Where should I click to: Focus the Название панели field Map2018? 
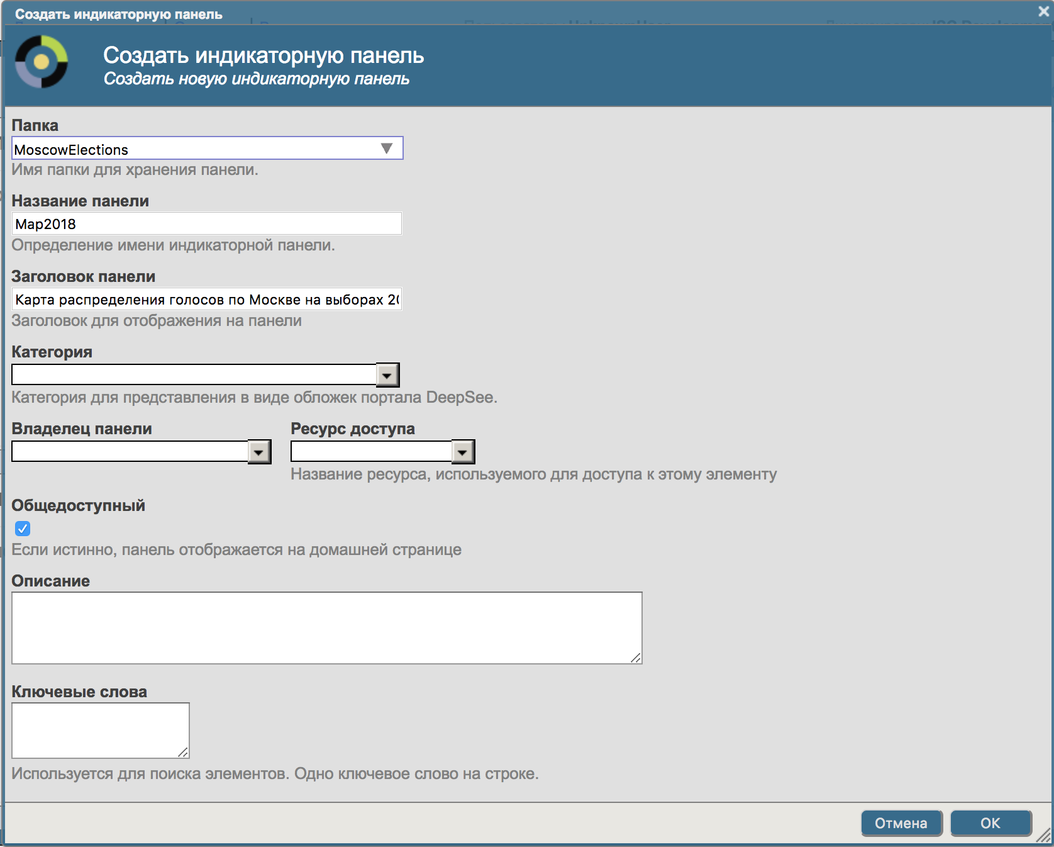tap(207, 224)
